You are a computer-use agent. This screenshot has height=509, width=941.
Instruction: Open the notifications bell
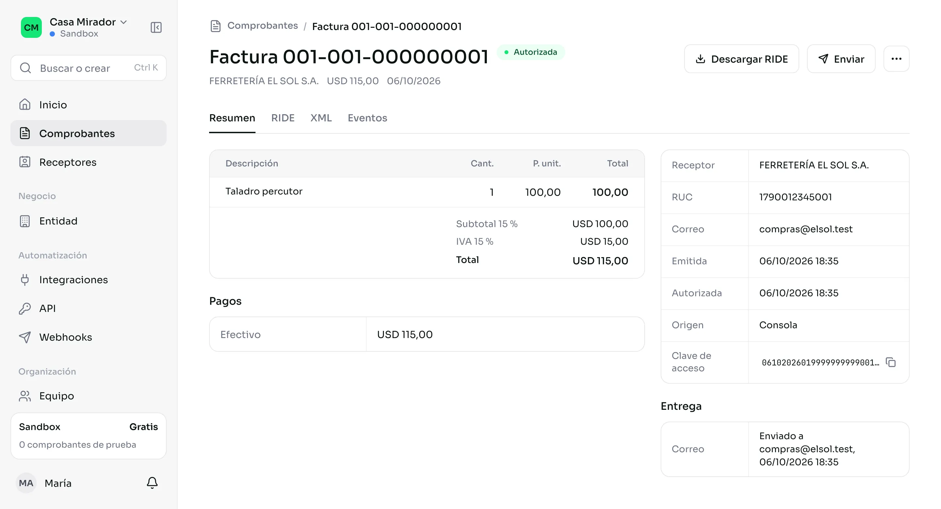pyautogui.click(x=152, y=483)
